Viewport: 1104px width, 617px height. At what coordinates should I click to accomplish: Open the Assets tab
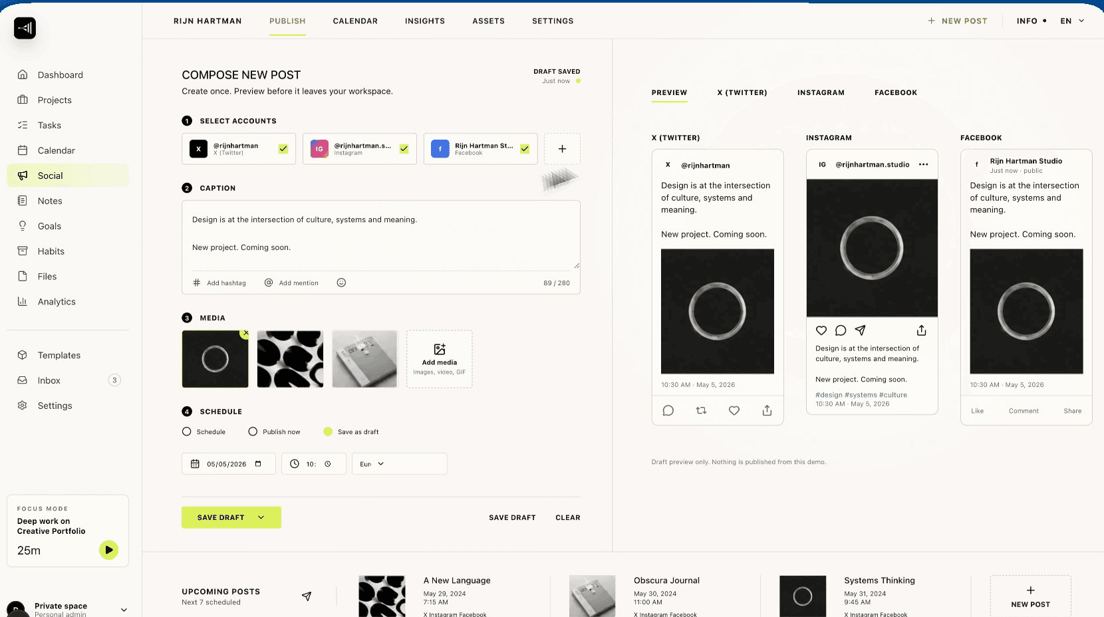pyautogui.click(x=489, y=21)
